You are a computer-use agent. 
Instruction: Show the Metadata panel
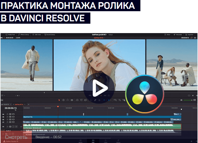pos(178,35)
